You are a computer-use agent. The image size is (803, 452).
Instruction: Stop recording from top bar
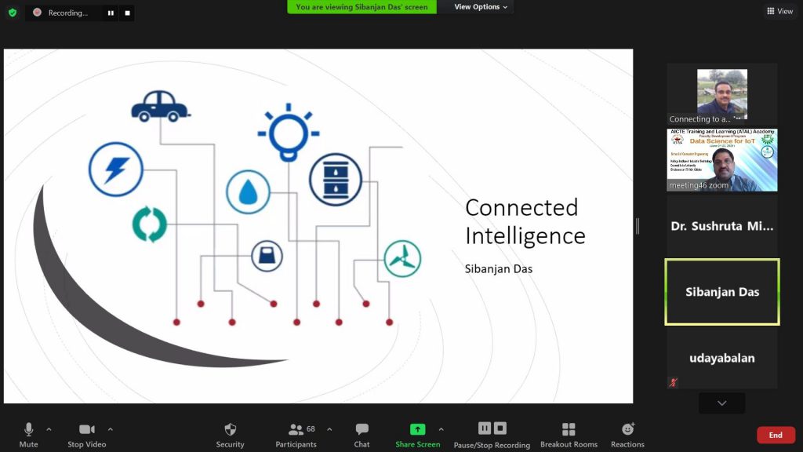[128, 13]
